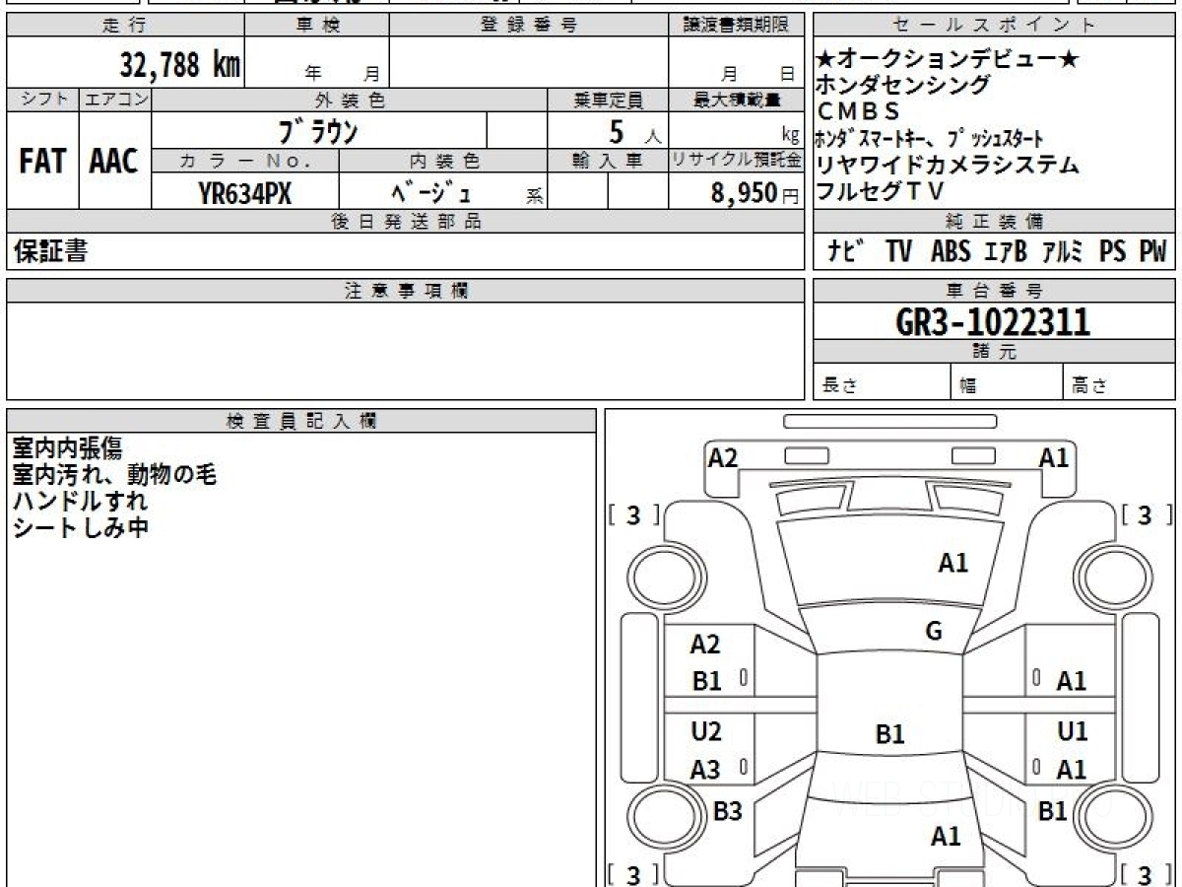Viewport: 1182px width, 887px height.
Task: Select the 内装色 header
Action: click(443, 161)
